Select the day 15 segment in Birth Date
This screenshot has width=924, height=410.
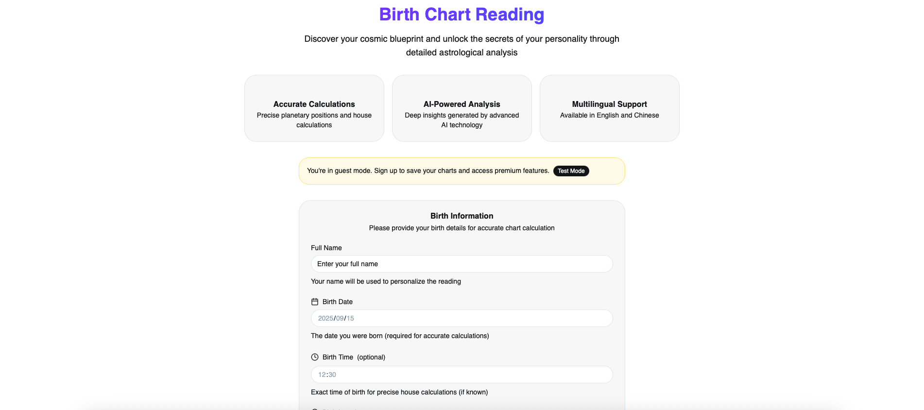pyautogui.click(x=350, y=318)
